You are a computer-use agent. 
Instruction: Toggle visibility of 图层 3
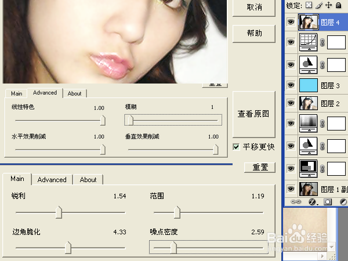pyautogui.click(x=291, y=85)
